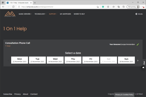Screen dimensions: 146x97
Task: Open the My Antipodes menu item
Action: (x=65, y=14)
